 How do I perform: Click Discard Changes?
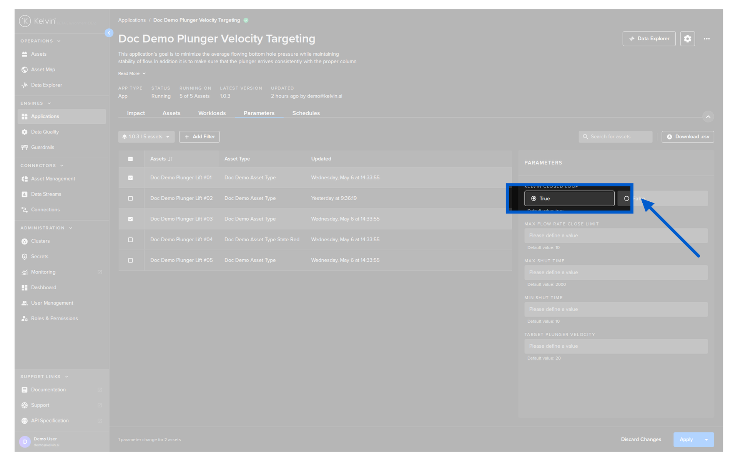coord(641,439)
